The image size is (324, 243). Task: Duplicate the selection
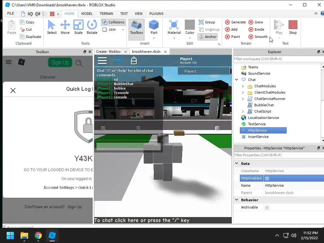pyautogui.click(x=30, y=37)
